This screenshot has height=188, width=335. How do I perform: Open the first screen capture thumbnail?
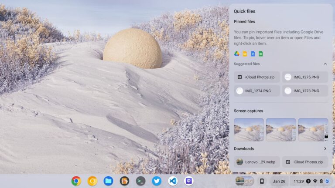point(249,130)
